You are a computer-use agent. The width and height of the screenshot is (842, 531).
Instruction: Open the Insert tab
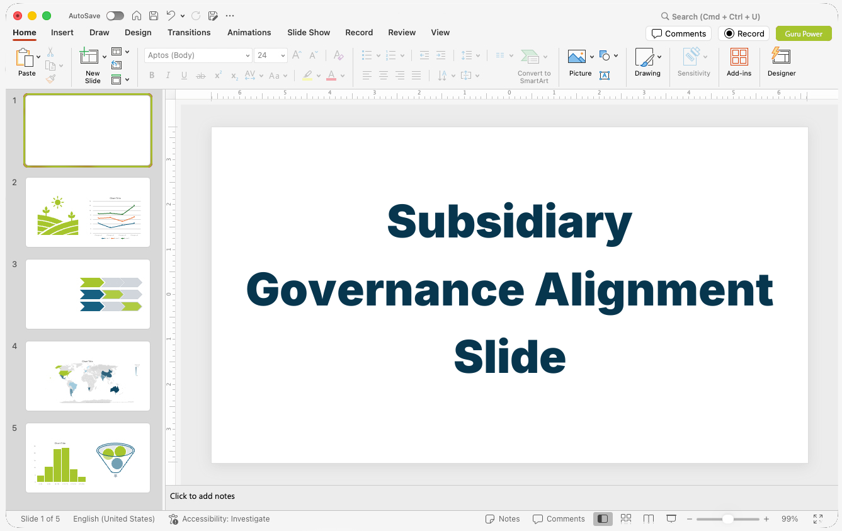coord(62,33)
